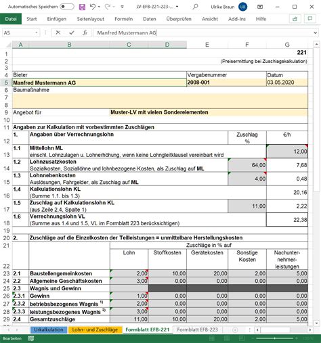Viewport: 321px width, 343px height.
Task: Select column E header
Action: 207,45
